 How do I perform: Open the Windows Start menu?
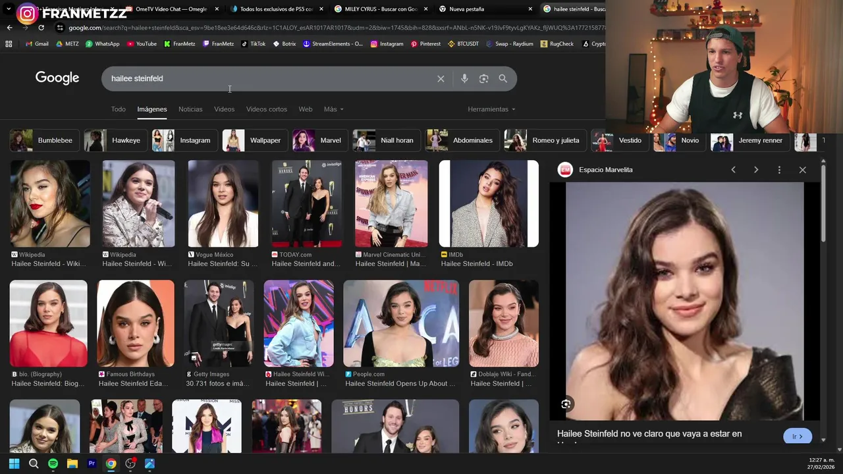click(14, 464)
